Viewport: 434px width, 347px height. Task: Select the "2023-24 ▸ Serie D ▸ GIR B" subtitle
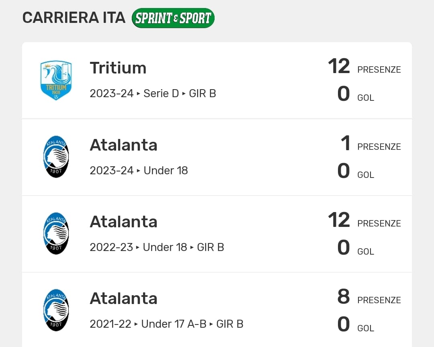coord(153,94)
